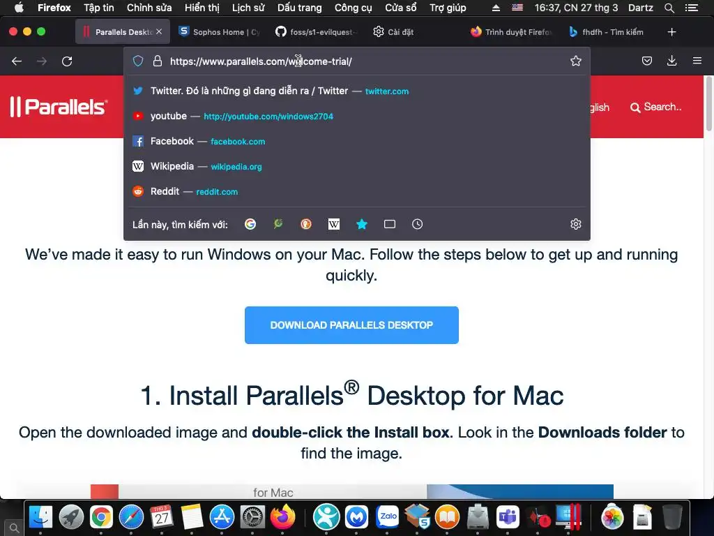This screenshot has width=714, height=536.
Task: Open System Preferences from the Dock
Action: 252,517
